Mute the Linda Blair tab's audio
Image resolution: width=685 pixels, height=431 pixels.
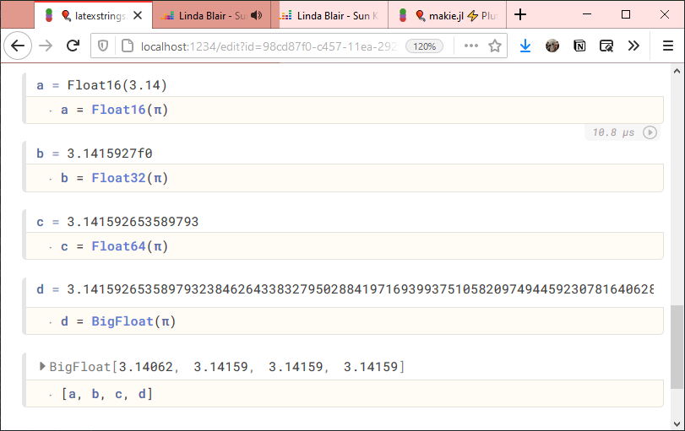click(257, 15)
